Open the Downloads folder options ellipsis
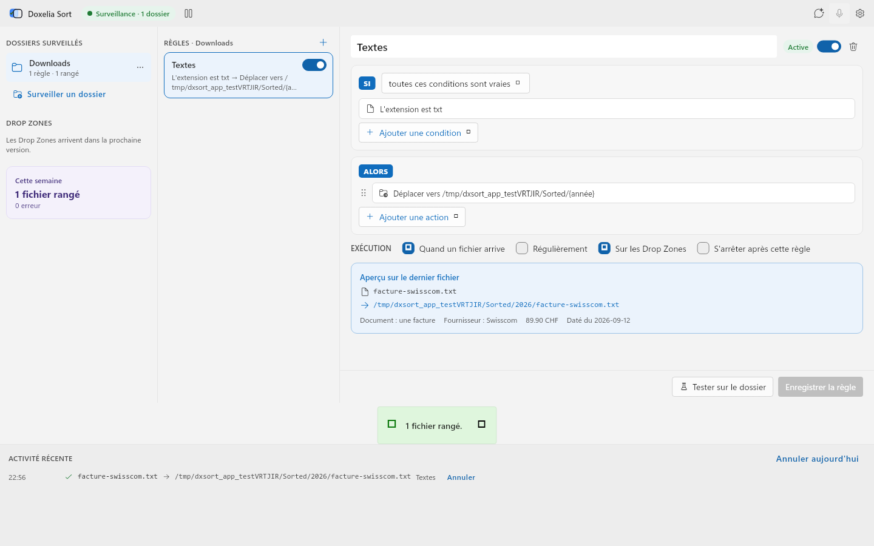Image resolution: width=874 pixels, height=546 pixels. point(140,67)
